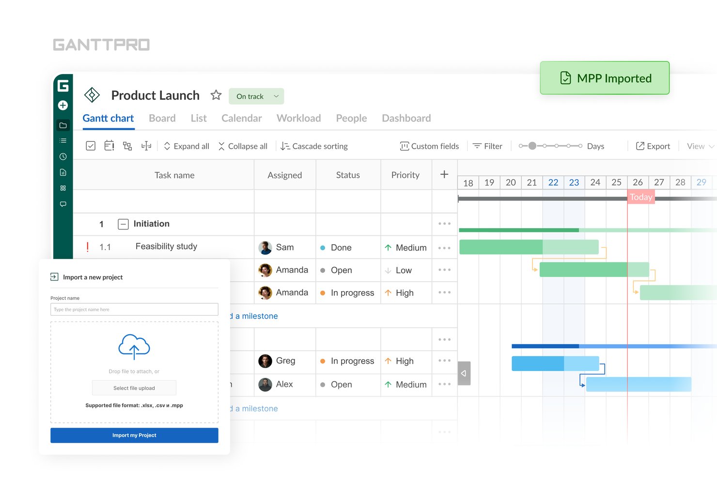Open the task list icon in sidebar
Viewport: 717px width, 478px height.
63,140
